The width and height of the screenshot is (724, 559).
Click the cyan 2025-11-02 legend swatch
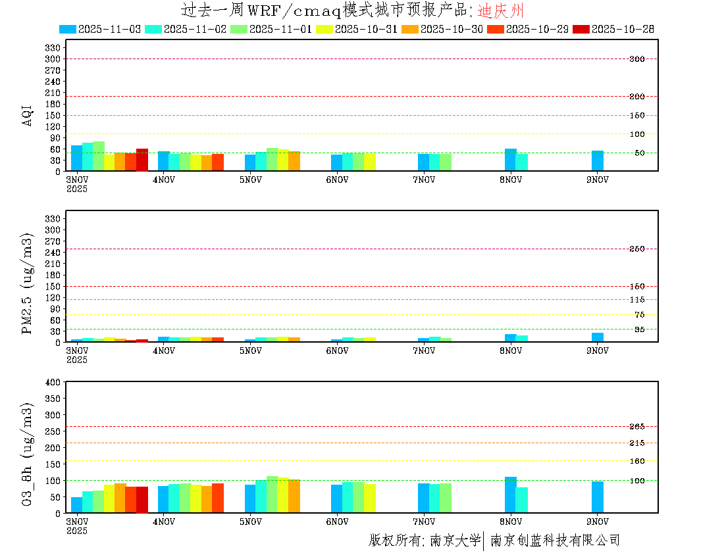pos(153,29)
